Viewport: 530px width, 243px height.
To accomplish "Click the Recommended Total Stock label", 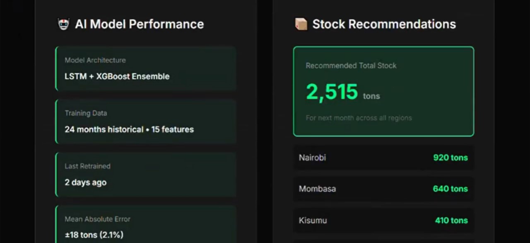I will pyautogui.click(x=351, y=66).
